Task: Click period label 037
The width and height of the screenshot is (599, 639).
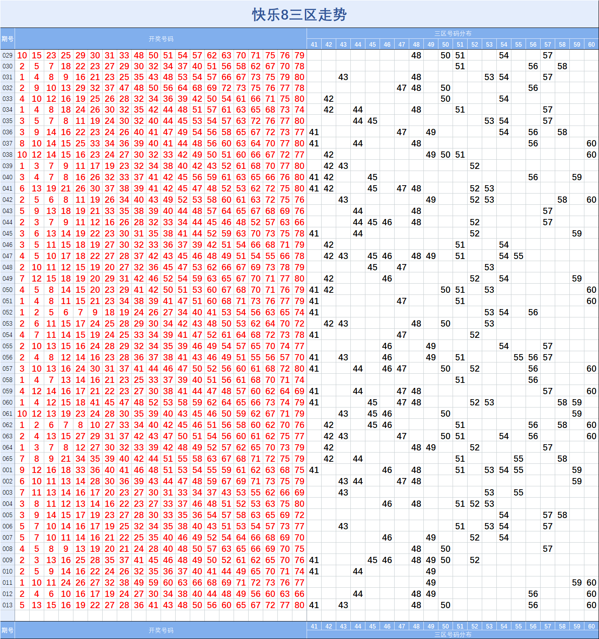Action: click(8, 143)
